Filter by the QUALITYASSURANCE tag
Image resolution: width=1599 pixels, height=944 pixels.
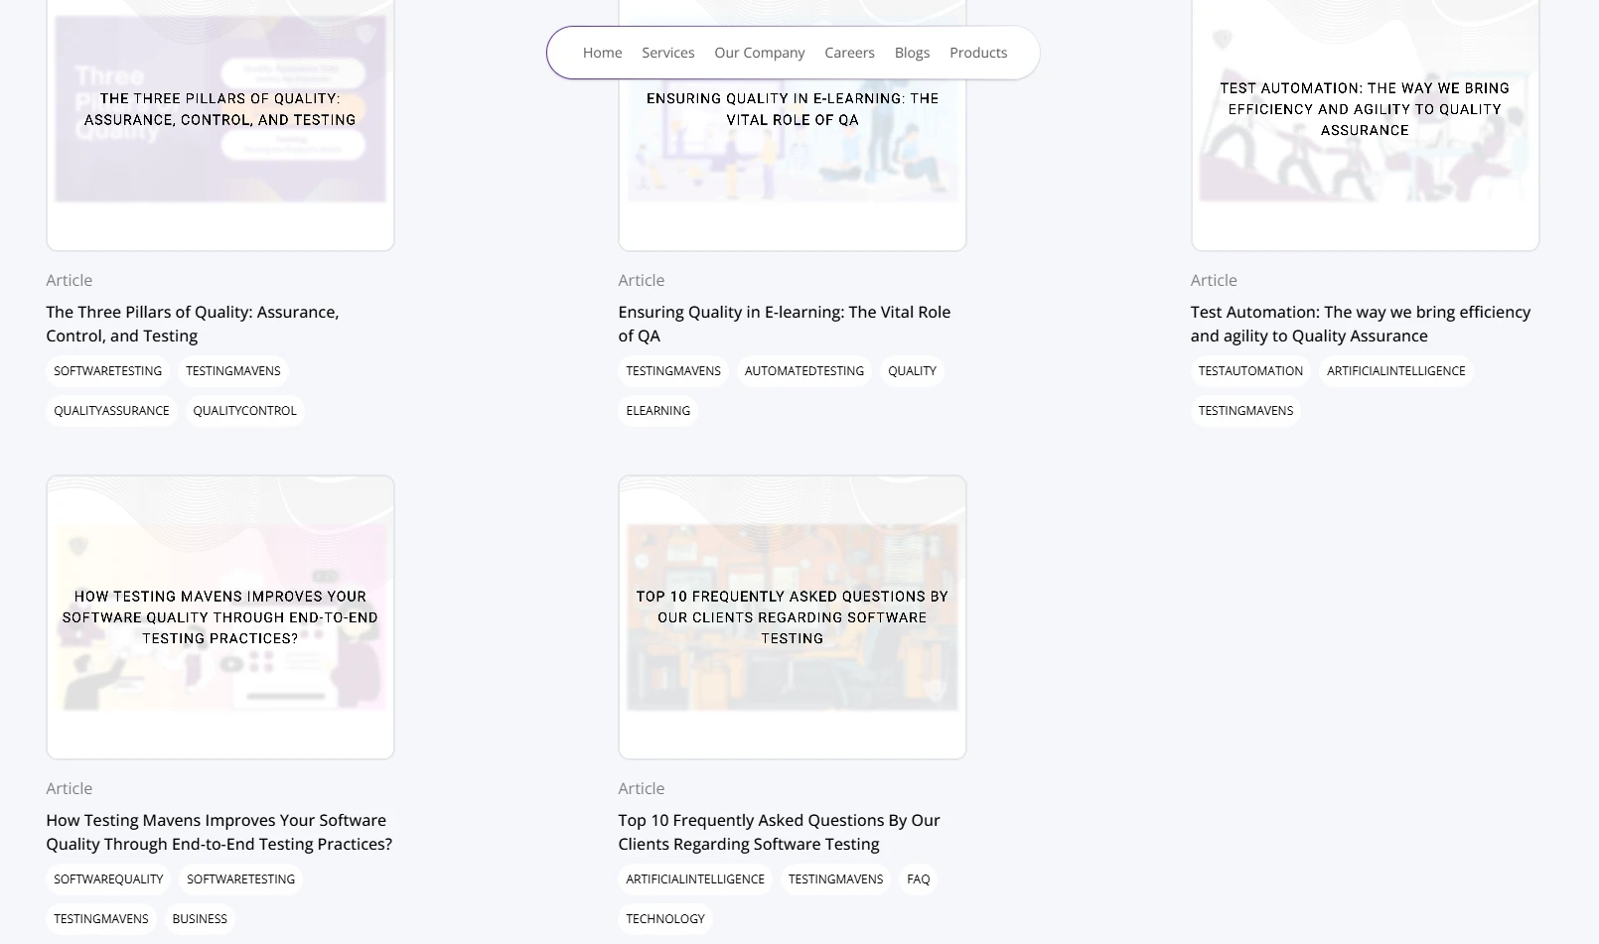click(x=111, y=411)
